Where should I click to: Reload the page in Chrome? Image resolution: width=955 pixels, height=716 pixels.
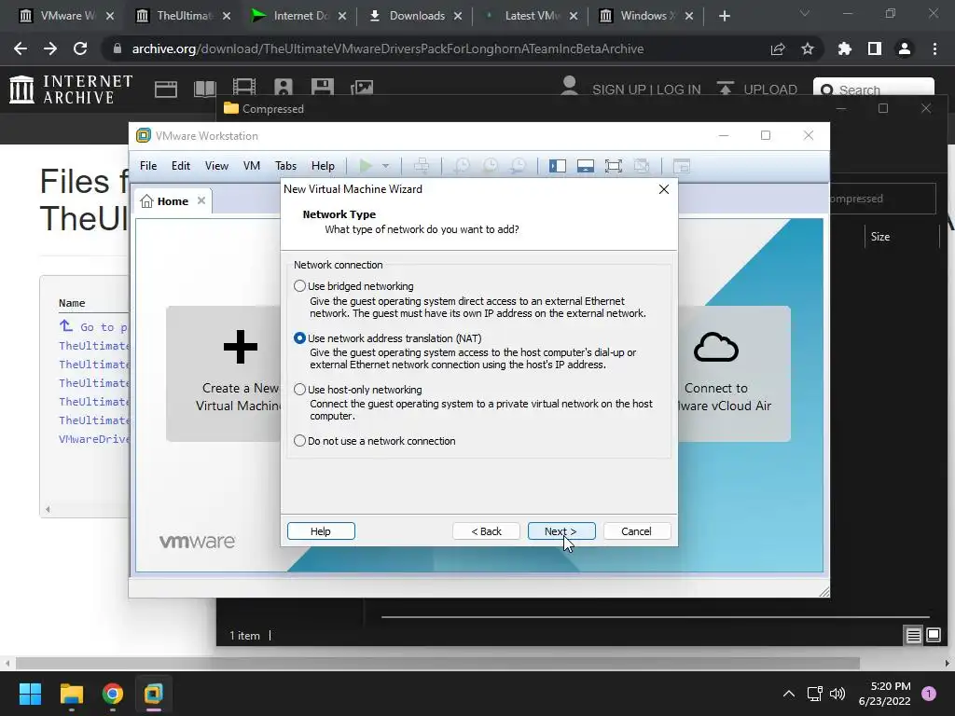pyautogui.click(x=80, y=48)
